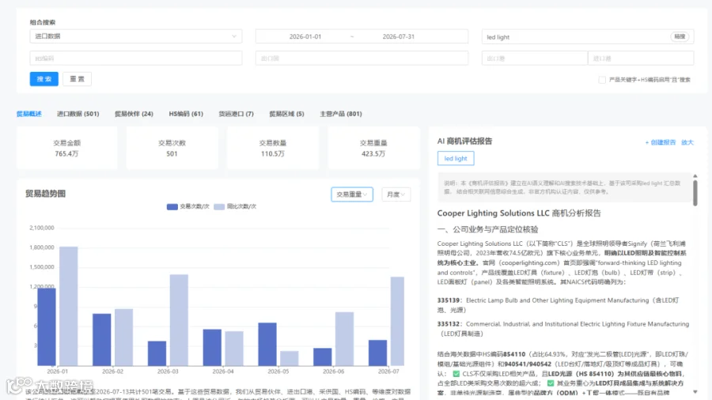Image resolution: width=712 pixels, height=400 pixels.
Task: Click the import port input field
Action: pos(641,58)
